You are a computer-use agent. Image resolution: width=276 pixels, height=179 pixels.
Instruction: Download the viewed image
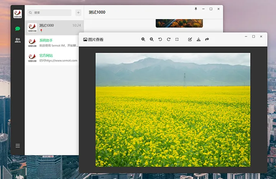[x=199, y=39]
